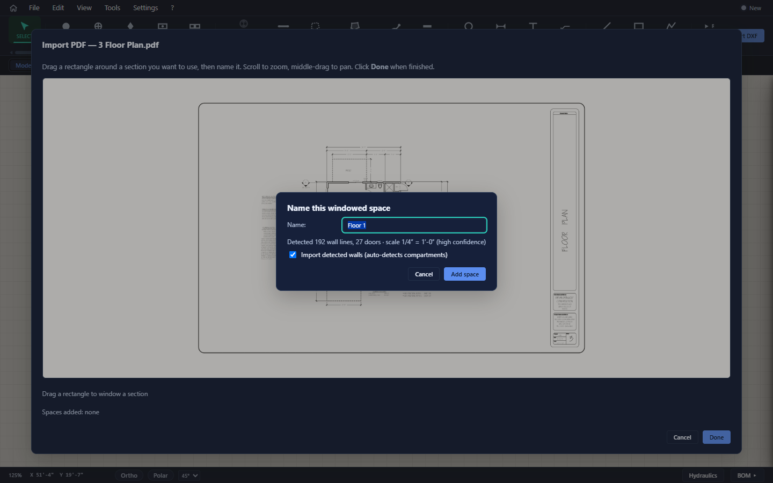Viewport: 773px width, 483px height.
Task: Click the 'Import PDF — 3 Floor Plan.pdf' title
Action: pyautogui.click(x=100, y=45)
